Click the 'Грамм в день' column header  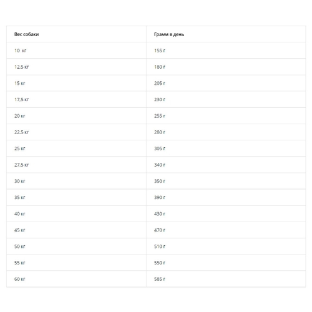[x=169, y=34]
